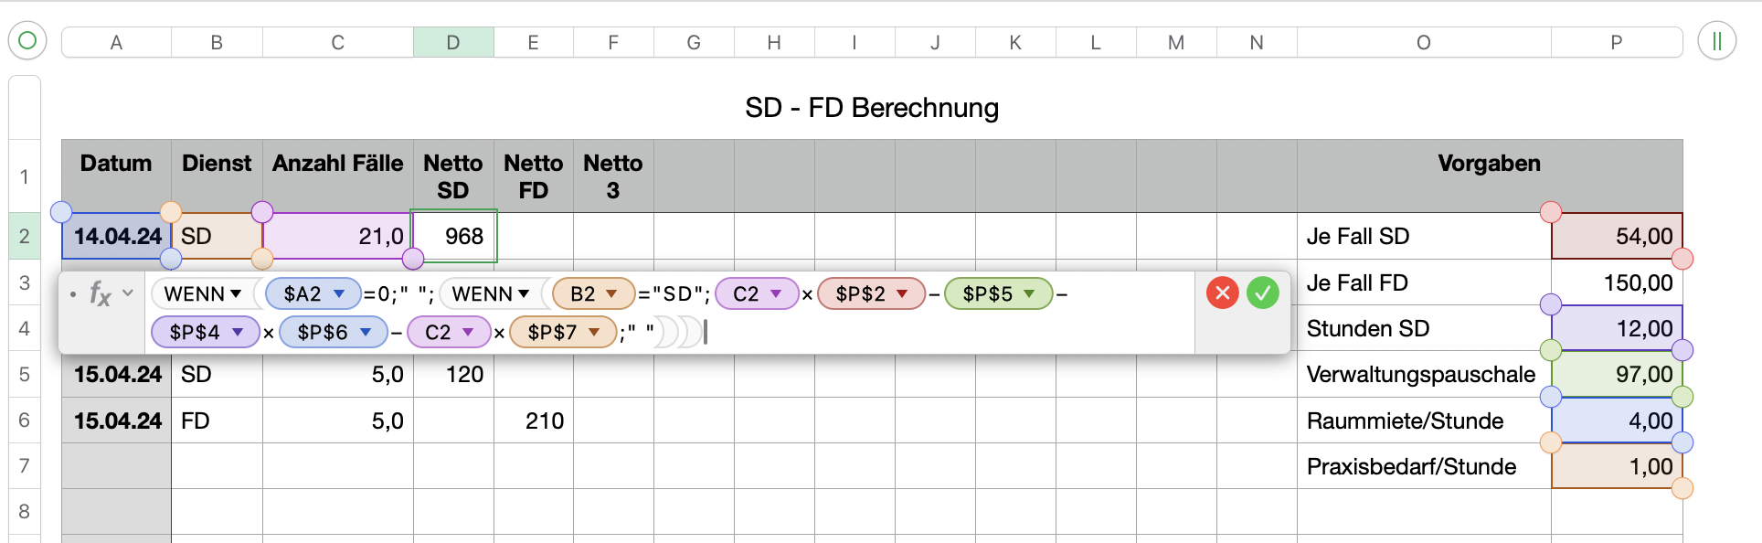Accept the formula with the green checkmark

(1262, 293)
